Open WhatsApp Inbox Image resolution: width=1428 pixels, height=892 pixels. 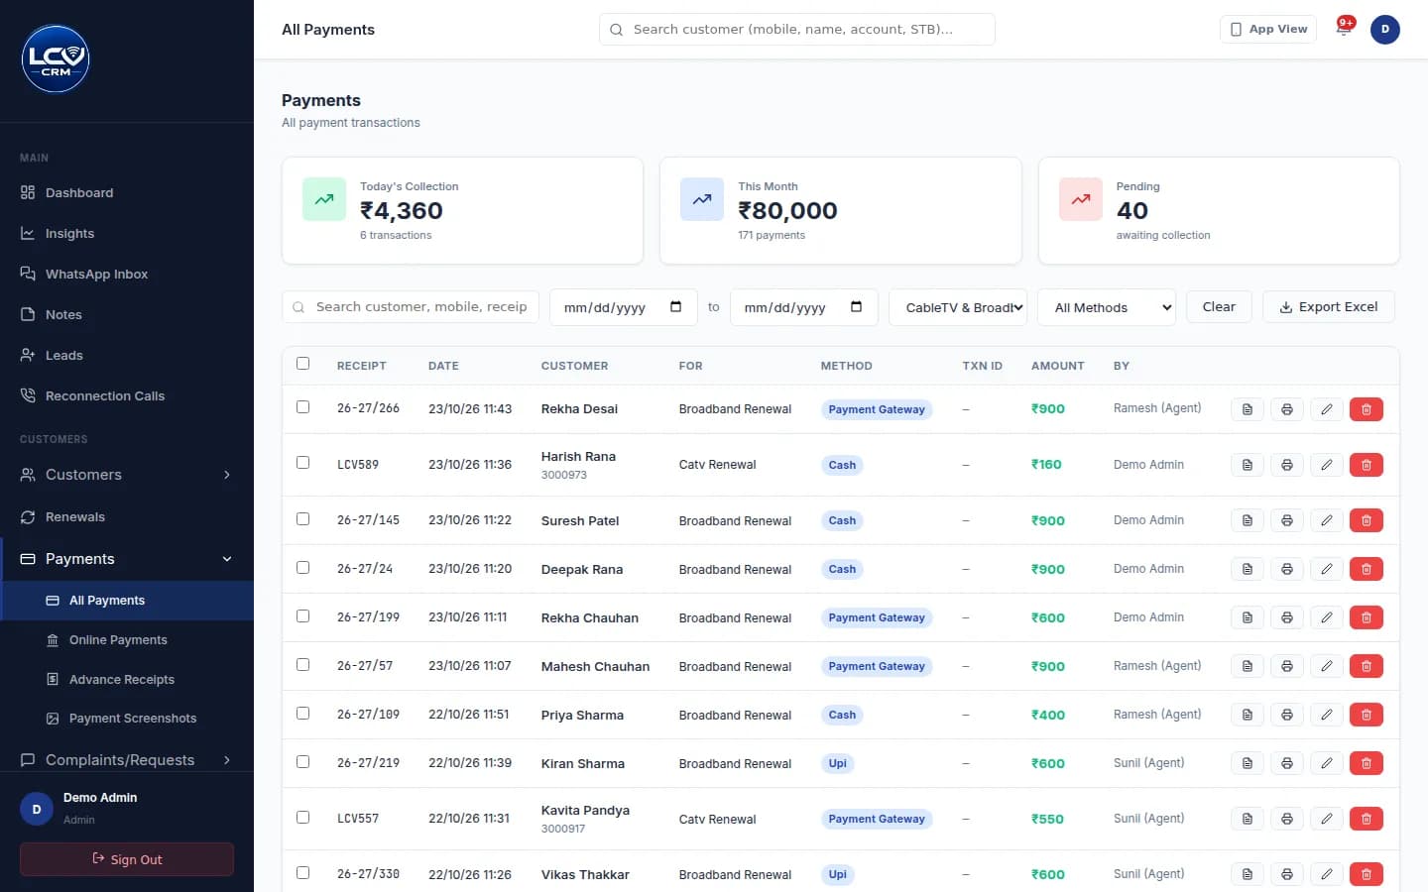pos(127,274)
